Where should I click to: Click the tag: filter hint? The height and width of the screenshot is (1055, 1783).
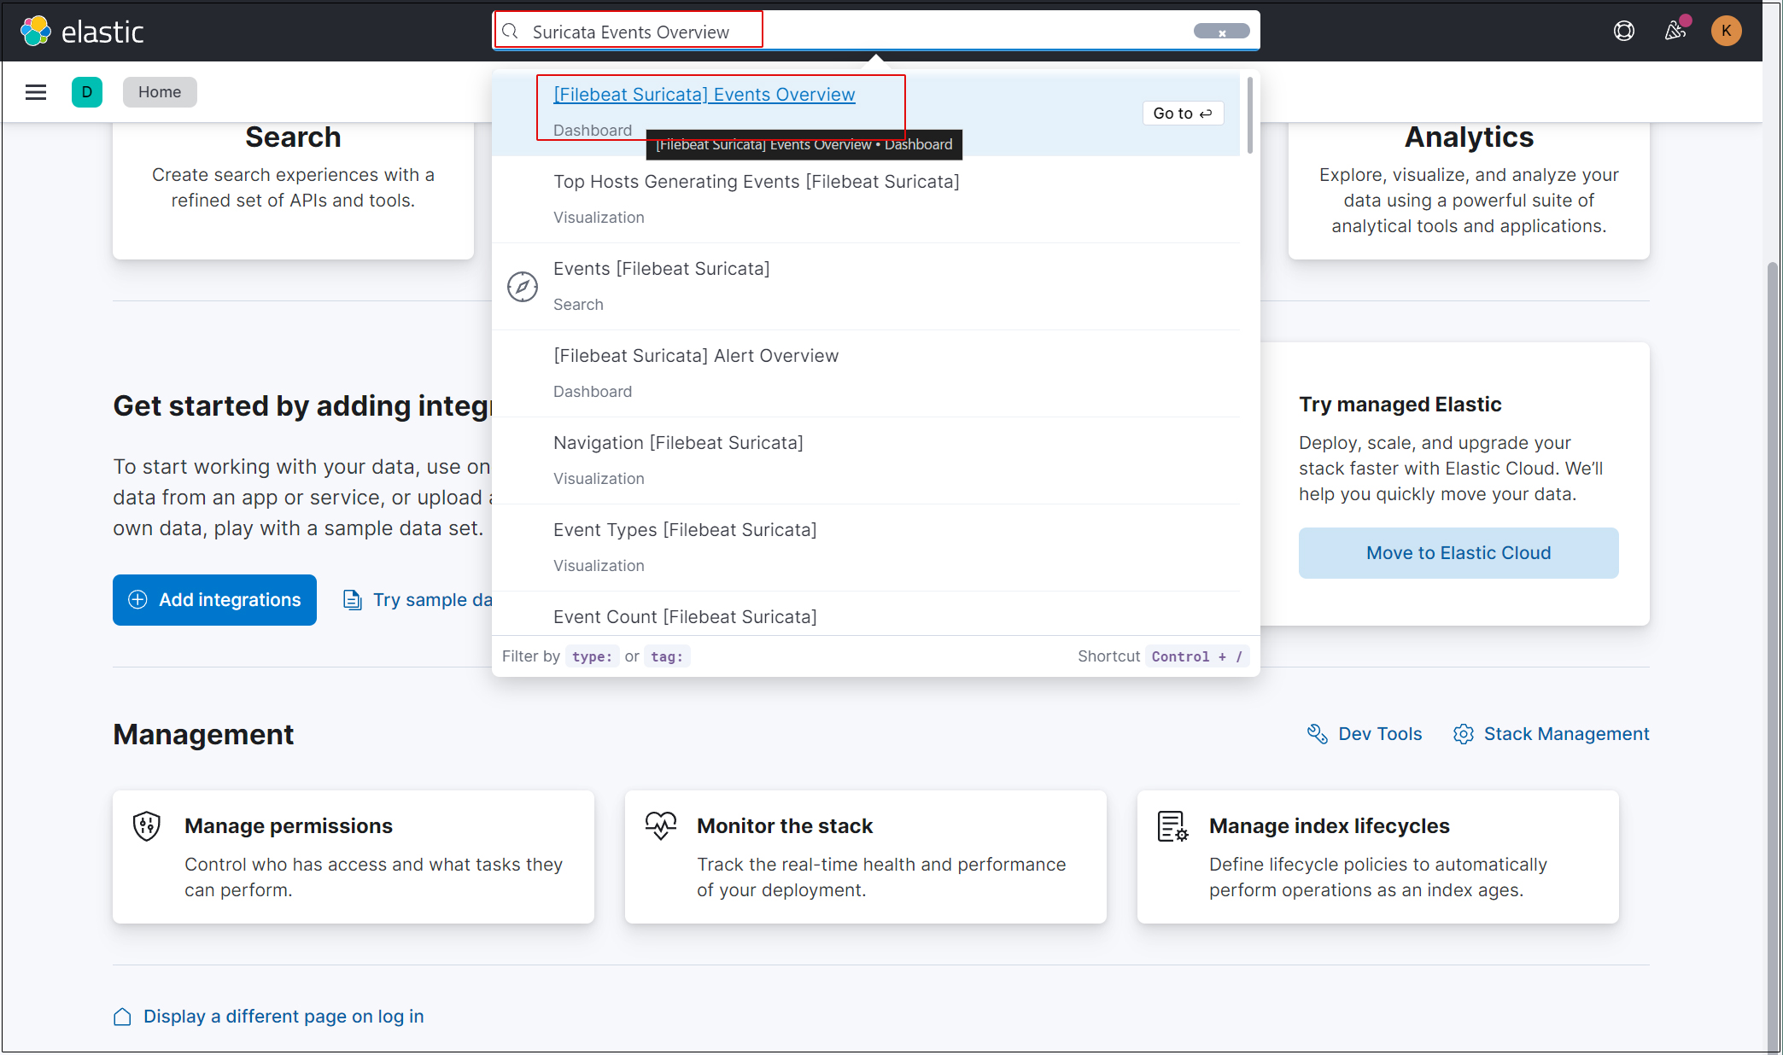click(667, 656)
